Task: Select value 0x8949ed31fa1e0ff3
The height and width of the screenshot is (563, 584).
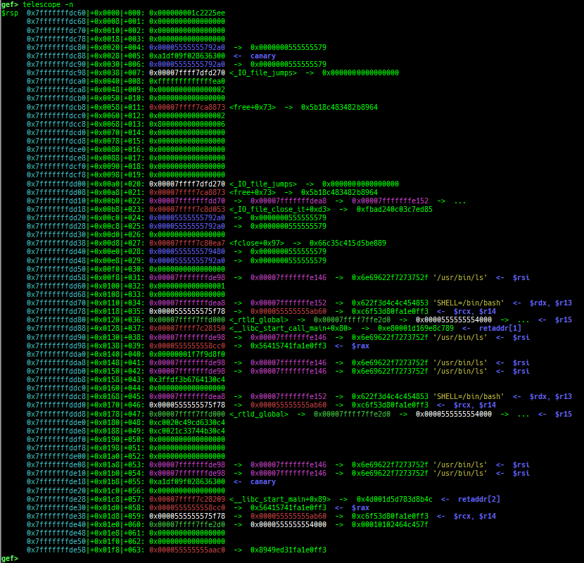Action: [288, 550]
